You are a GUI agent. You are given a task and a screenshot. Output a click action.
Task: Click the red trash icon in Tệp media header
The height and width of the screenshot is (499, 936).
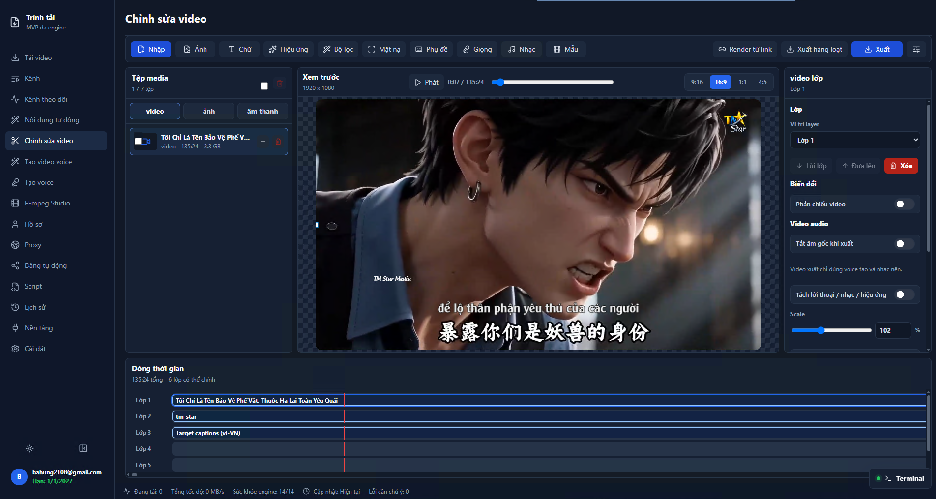click(x=280, y=83)
